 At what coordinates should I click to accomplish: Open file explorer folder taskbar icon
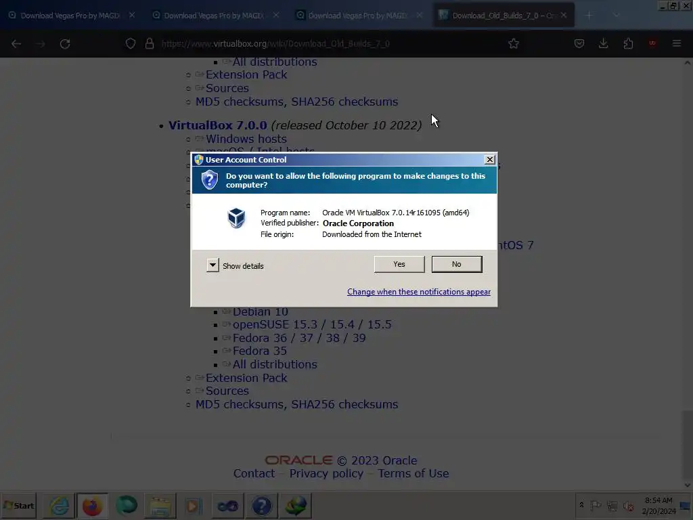coord(160,505)
